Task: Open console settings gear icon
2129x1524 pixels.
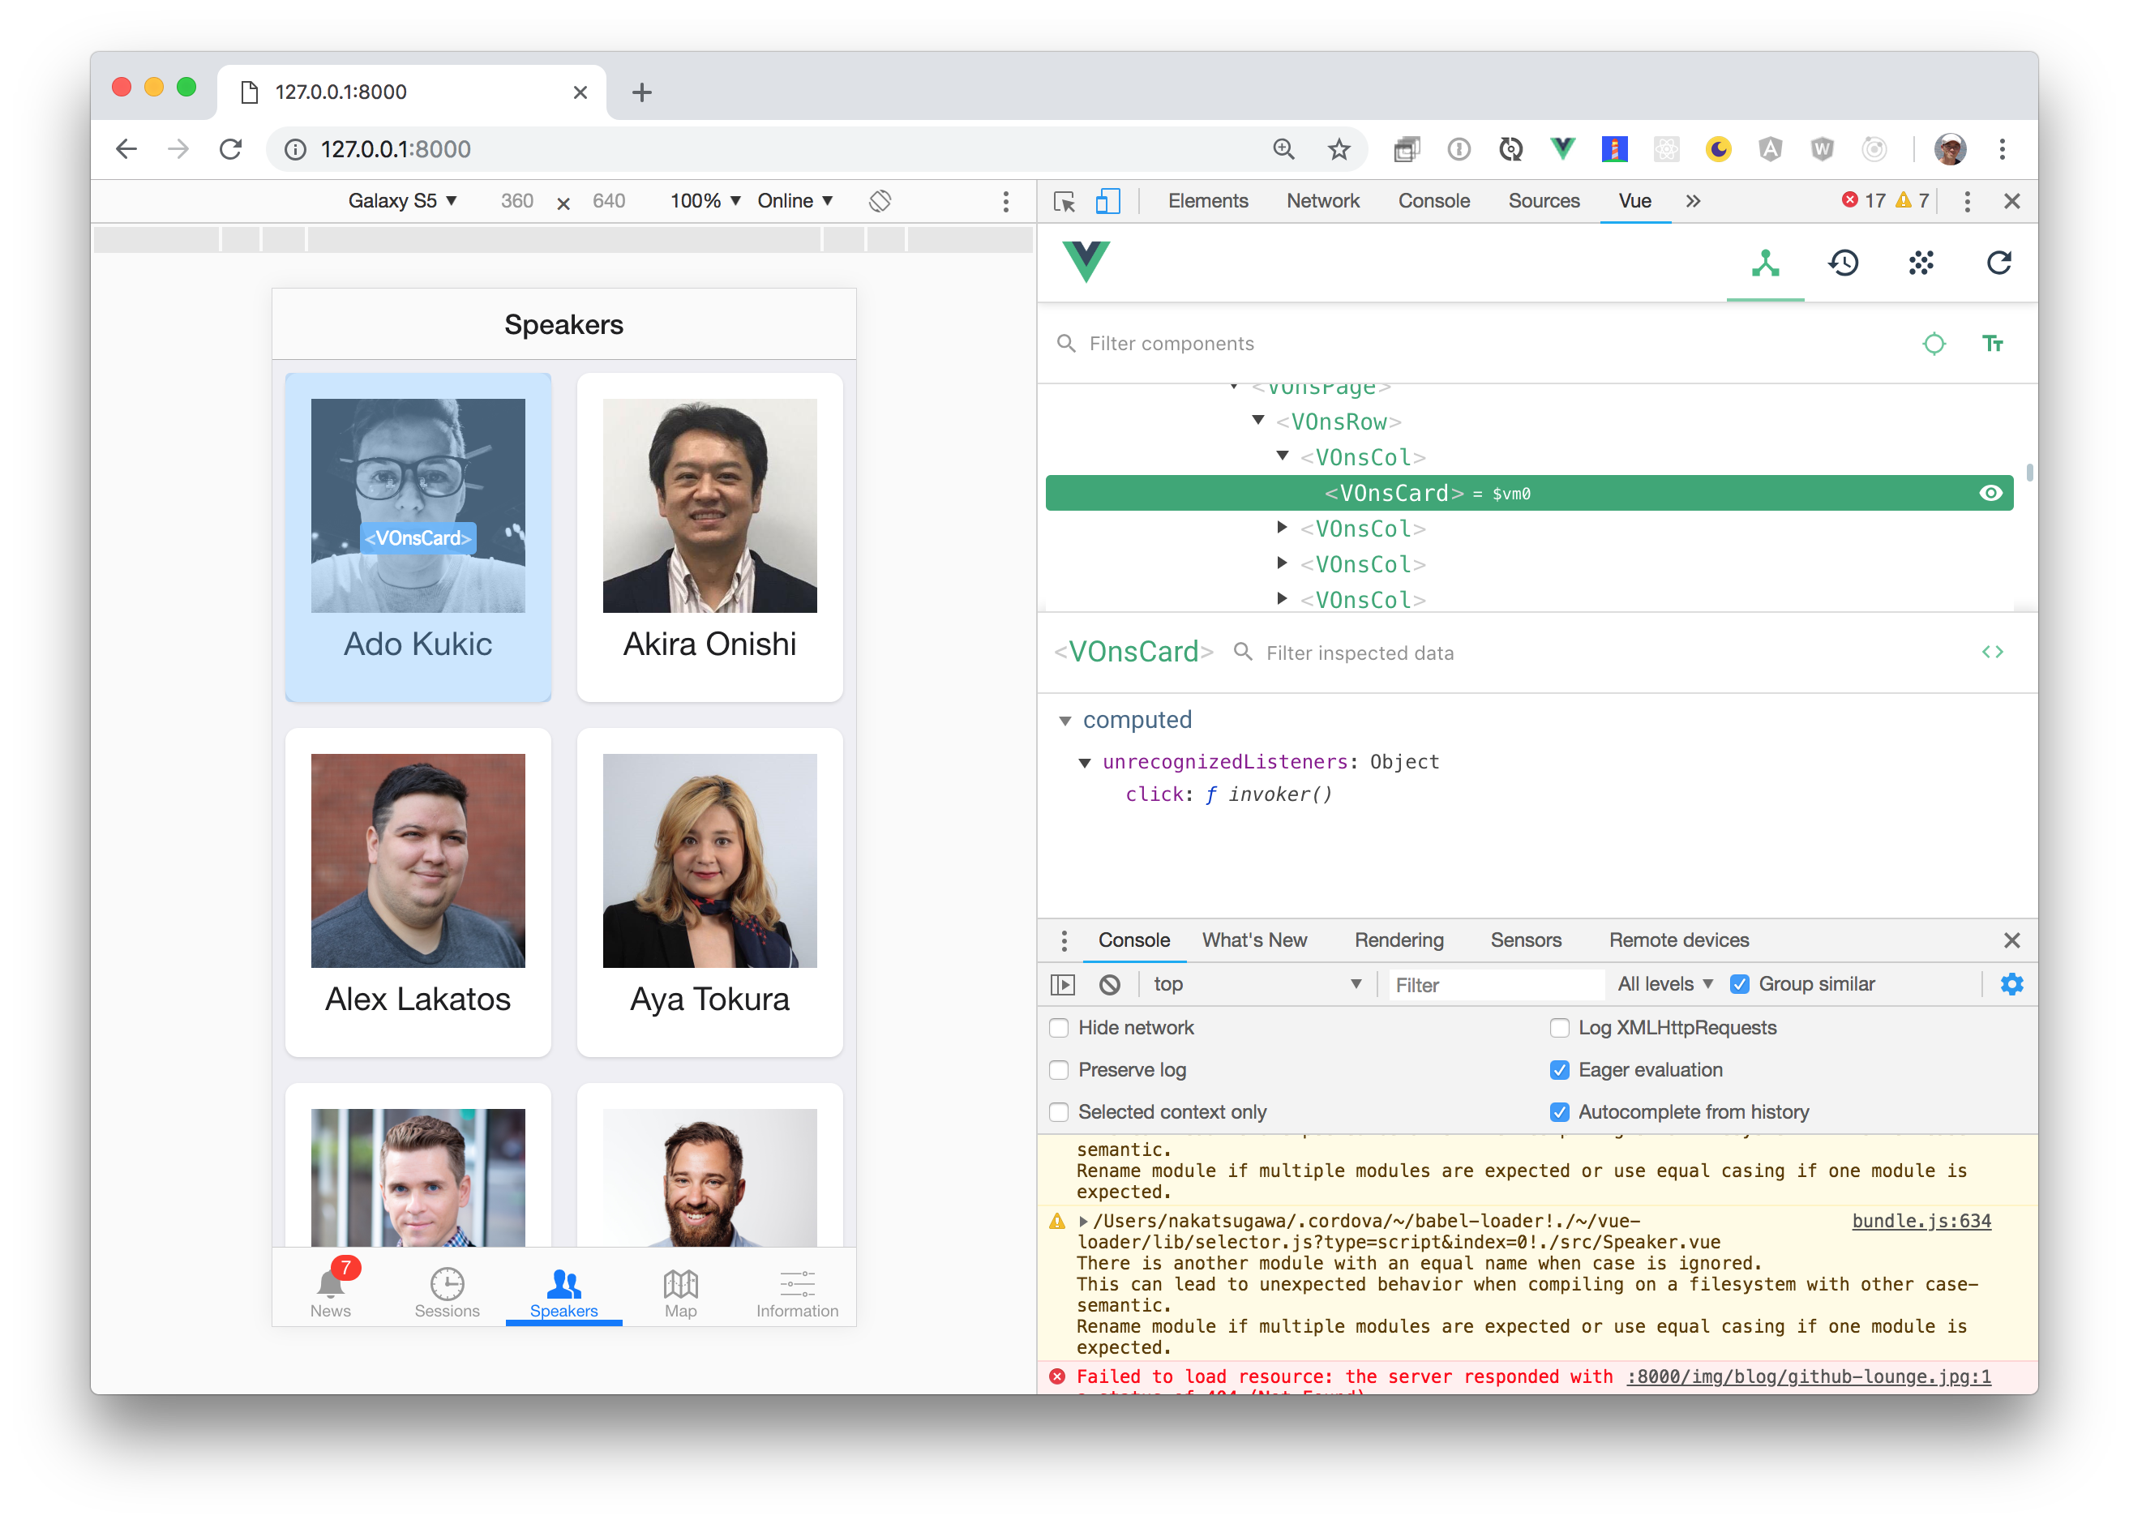Action: 2011,984
